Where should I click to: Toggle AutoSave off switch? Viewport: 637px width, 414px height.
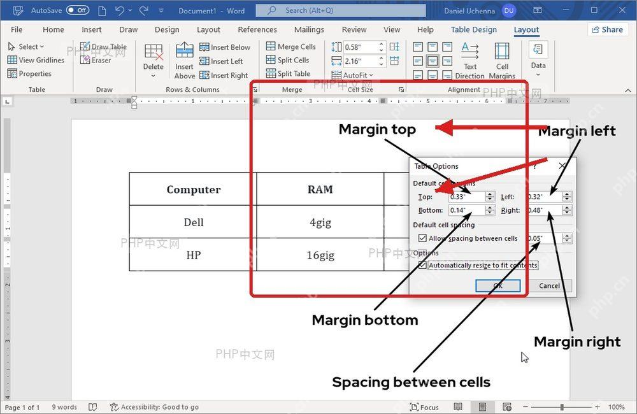coord(78,10)
